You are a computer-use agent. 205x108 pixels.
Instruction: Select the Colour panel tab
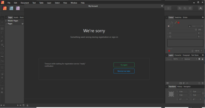point(171,17)
